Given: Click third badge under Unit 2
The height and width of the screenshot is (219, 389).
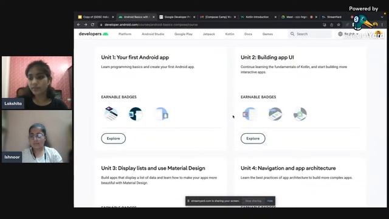Looking at the screenshot, I should click(x=300, y=114).
